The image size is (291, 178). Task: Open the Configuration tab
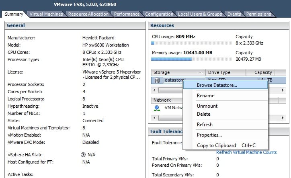tap(159, 14)
